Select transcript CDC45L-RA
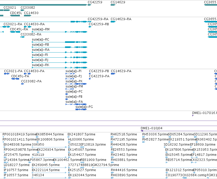The height and width of the screenshot is (179, 217). [x=19, y=29]
